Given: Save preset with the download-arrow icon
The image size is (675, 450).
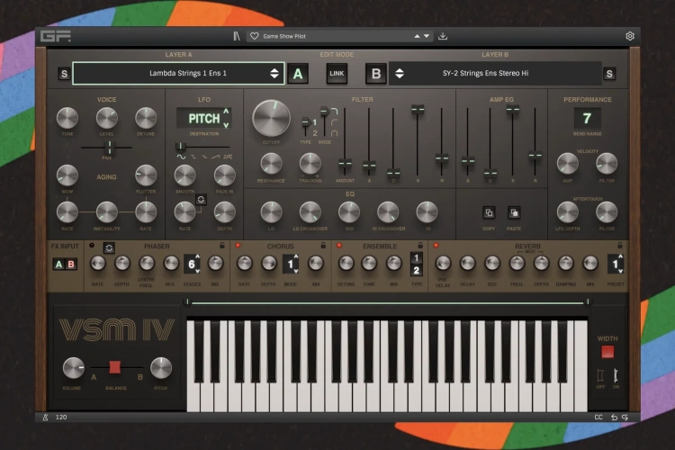Looking at the screenshot, I should (x=443, y=36).
